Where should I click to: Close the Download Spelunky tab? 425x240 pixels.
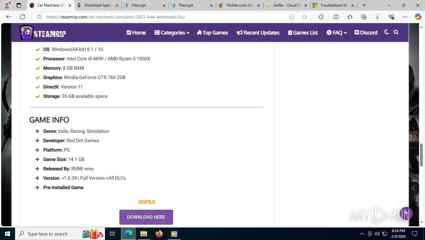click(x=117, y=5)
